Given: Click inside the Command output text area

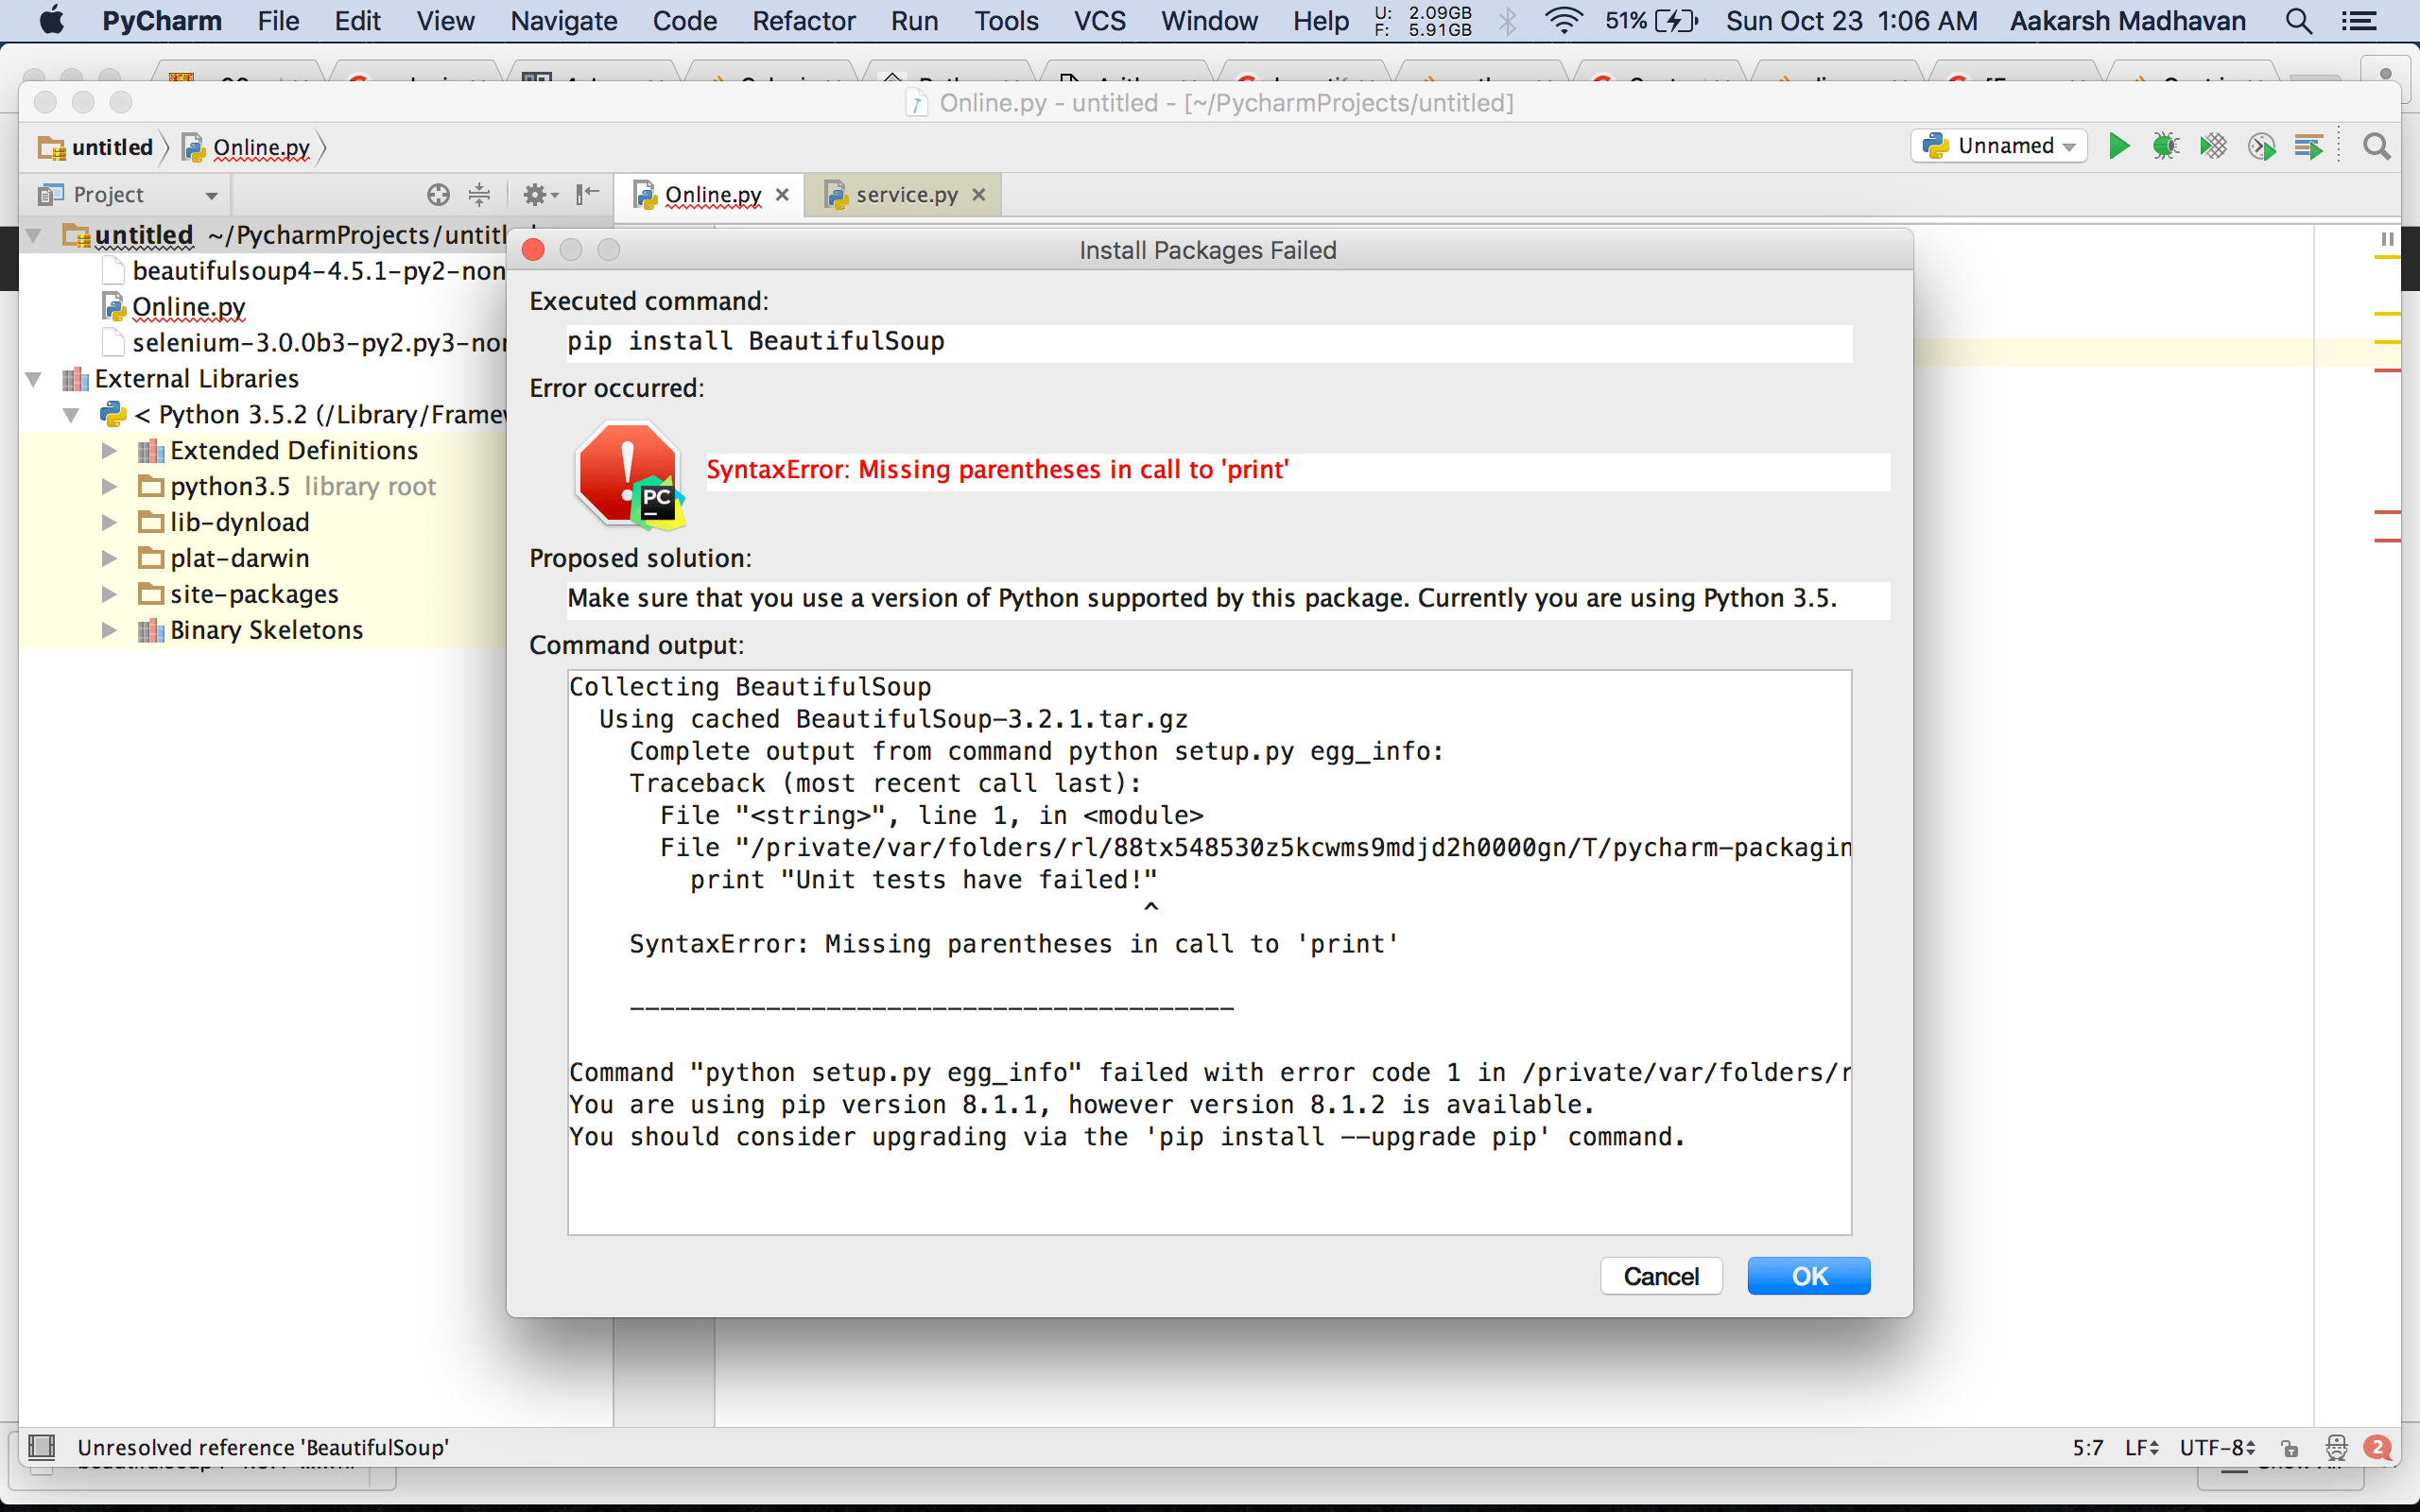Looking at the screenshot, I should (1209, 952).
